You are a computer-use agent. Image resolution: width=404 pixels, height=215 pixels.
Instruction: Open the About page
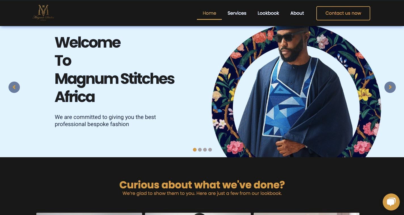[297, 13]
